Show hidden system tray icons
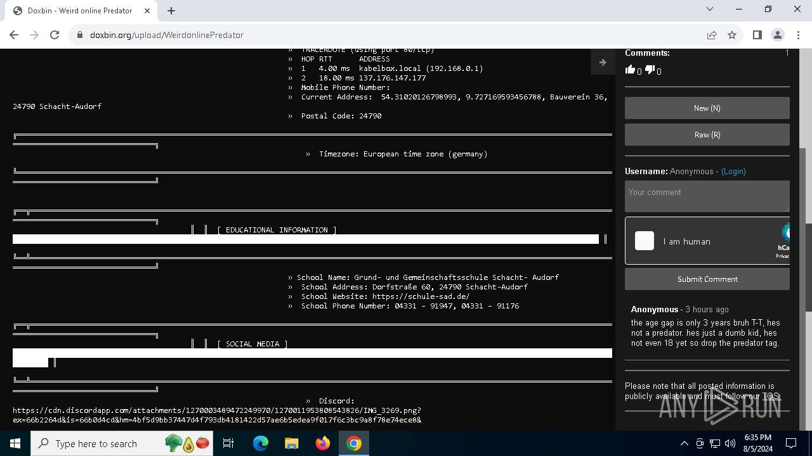This screenshot has height=456, width=812. click(684, 443)
